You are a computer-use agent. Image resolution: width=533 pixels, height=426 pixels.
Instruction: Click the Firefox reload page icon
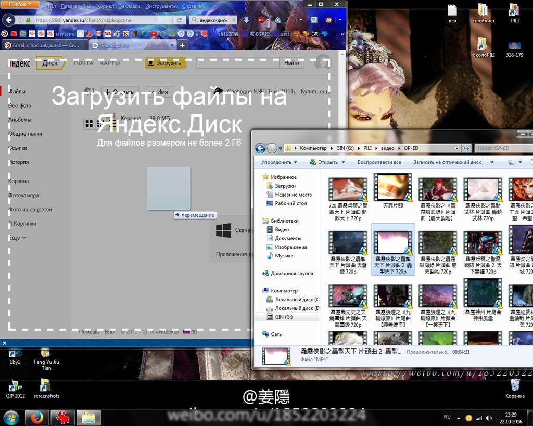click(x=179, y=20)
